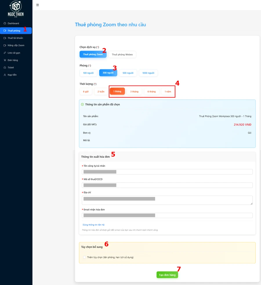Click the Đơn hàng cart icon
Screen dimensions: 261x285
tap(5, 60)
